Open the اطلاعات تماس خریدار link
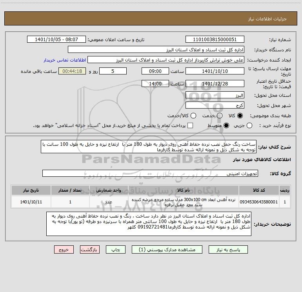 click(x=65, y=60)
